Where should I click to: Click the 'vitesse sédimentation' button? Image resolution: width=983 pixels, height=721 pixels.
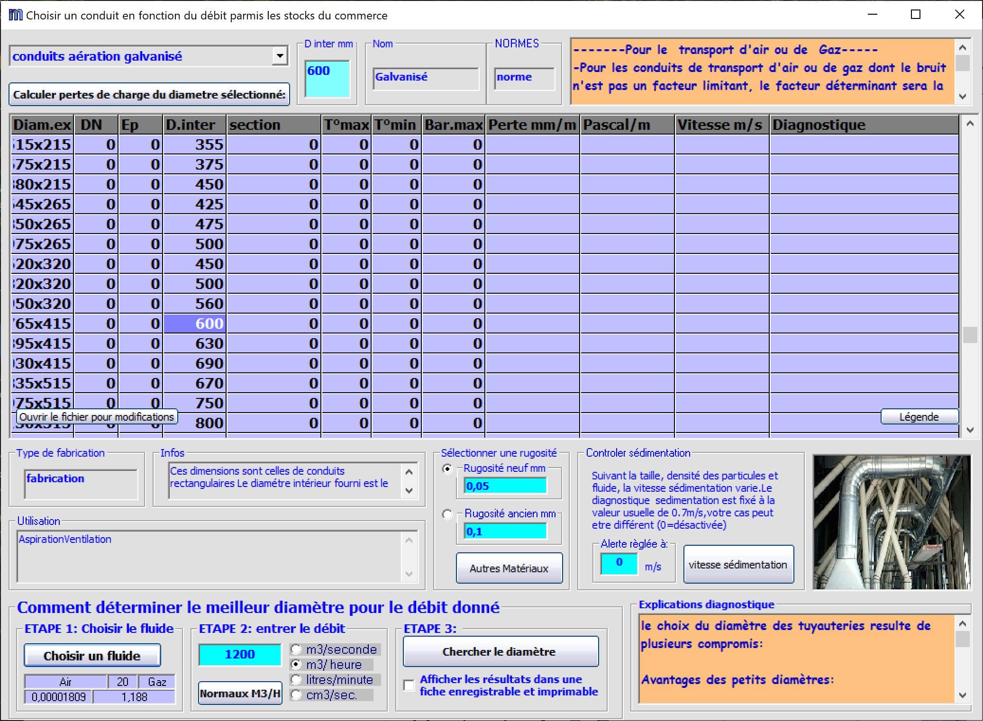point(738,565)
